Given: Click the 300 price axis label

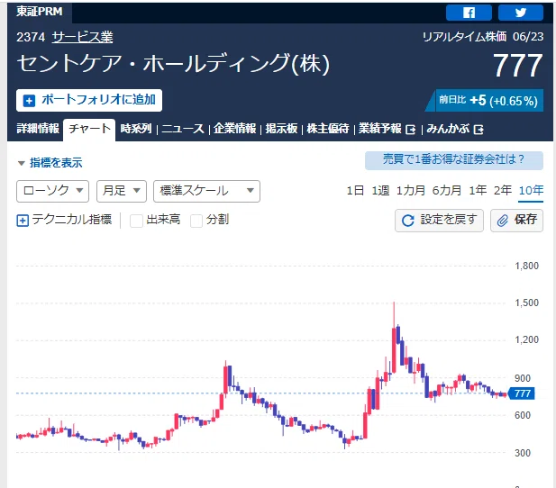Looking at the screenshot, I should [523, 453].
